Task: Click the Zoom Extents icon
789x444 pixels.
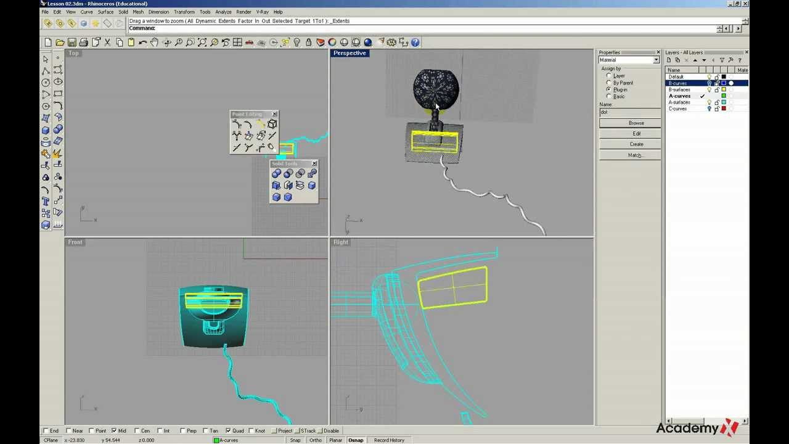Action: click(x=202, y=43)
